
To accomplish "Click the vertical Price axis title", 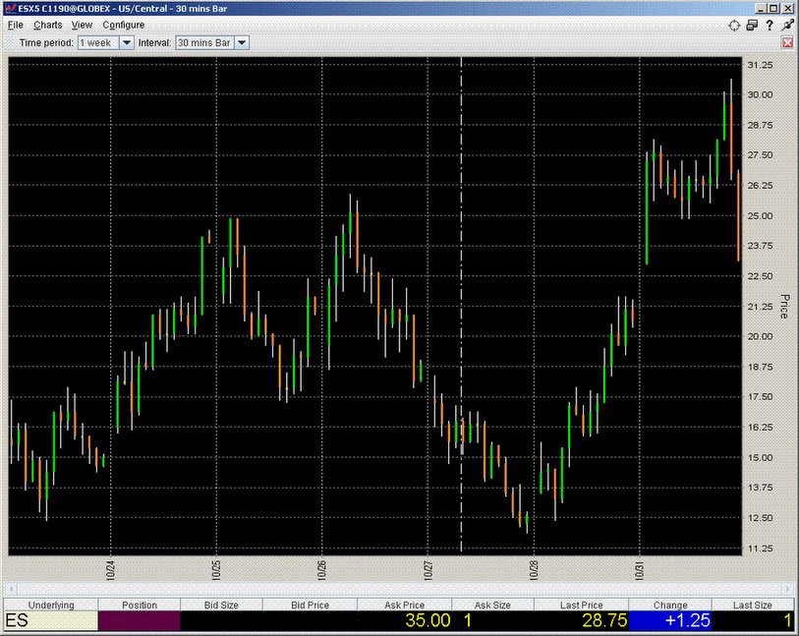I will (x=784, y=307).
